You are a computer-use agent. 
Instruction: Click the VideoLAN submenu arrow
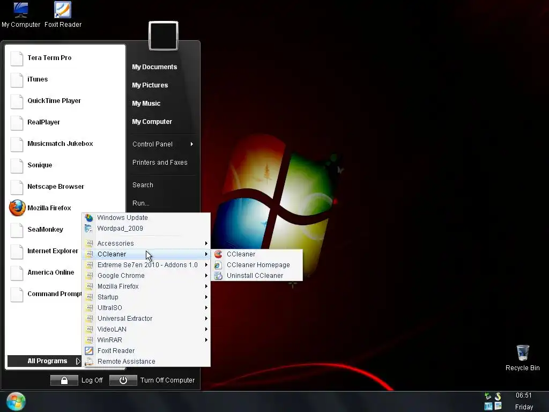[x=206, y=329]
